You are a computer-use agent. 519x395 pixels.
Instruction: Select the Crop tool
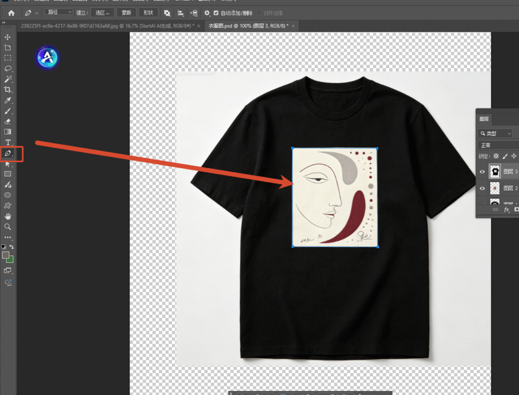[x=8, y=90]
